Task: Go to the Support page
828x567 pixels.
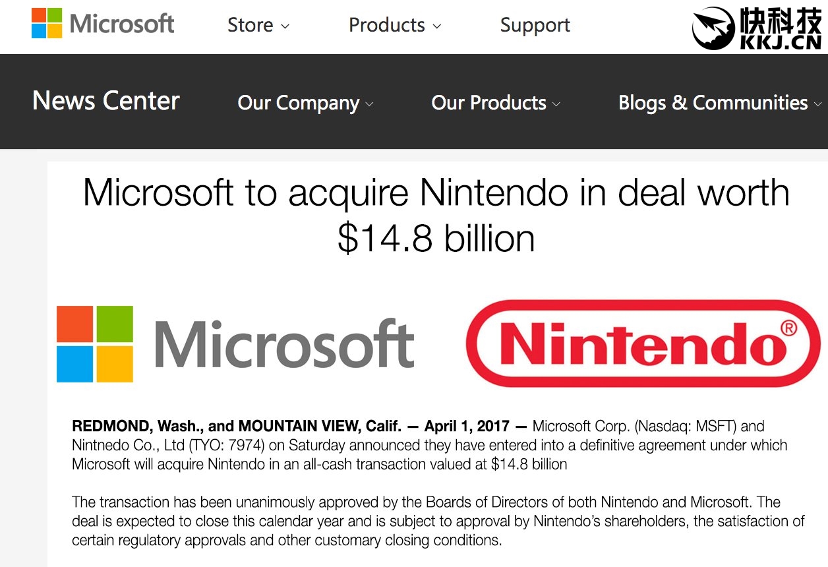Action: click(535, 25)
